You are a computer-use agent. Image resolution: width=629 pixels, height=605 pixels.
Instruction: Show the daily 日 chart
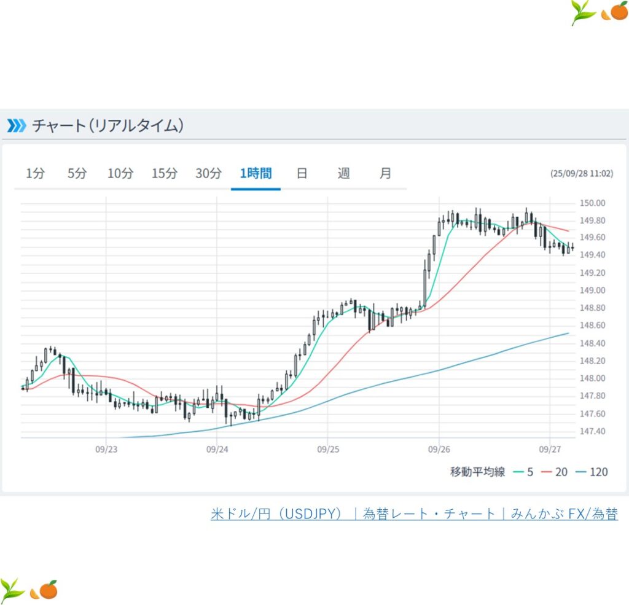302,173
